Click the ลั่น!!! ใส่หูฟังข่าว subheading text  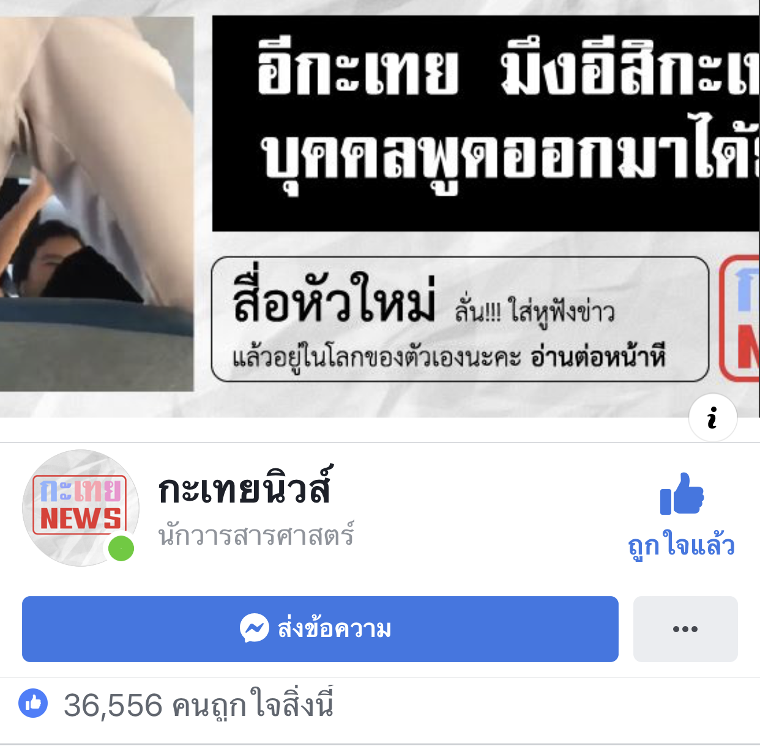[x=534, y=311]
